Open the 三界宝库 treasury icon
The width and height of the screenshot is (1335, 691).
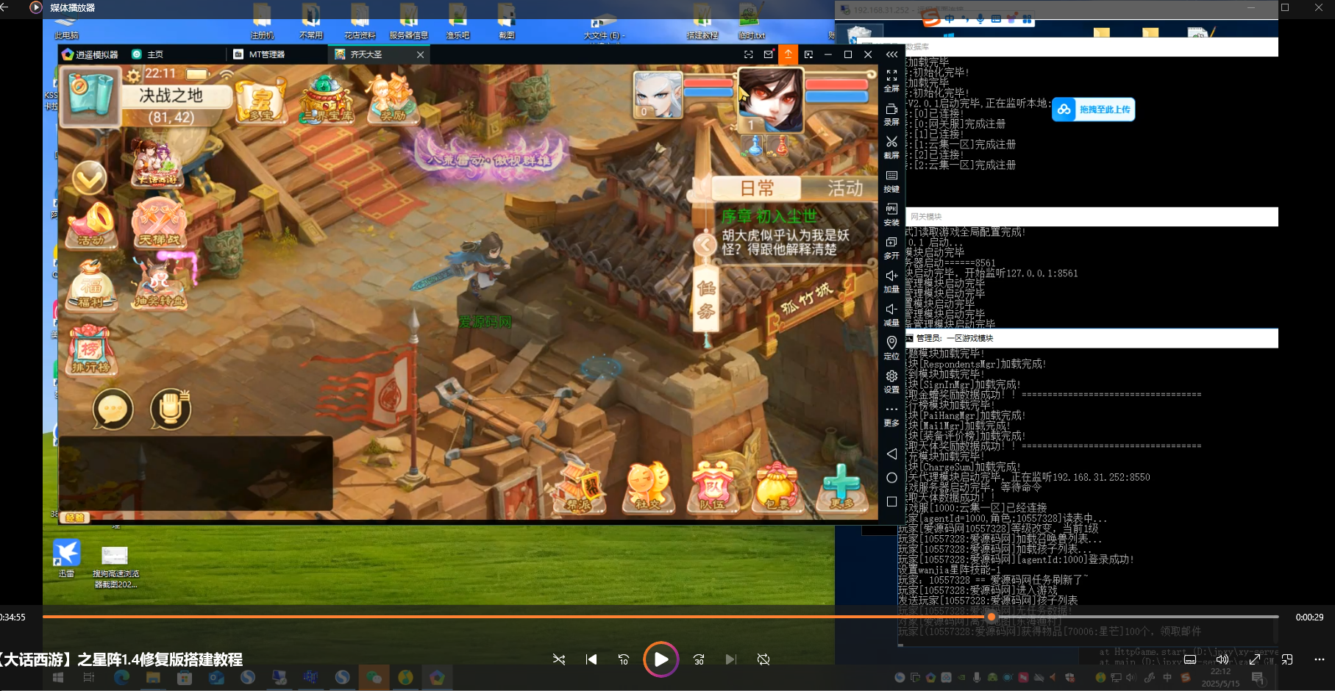(x=326, y=99)
